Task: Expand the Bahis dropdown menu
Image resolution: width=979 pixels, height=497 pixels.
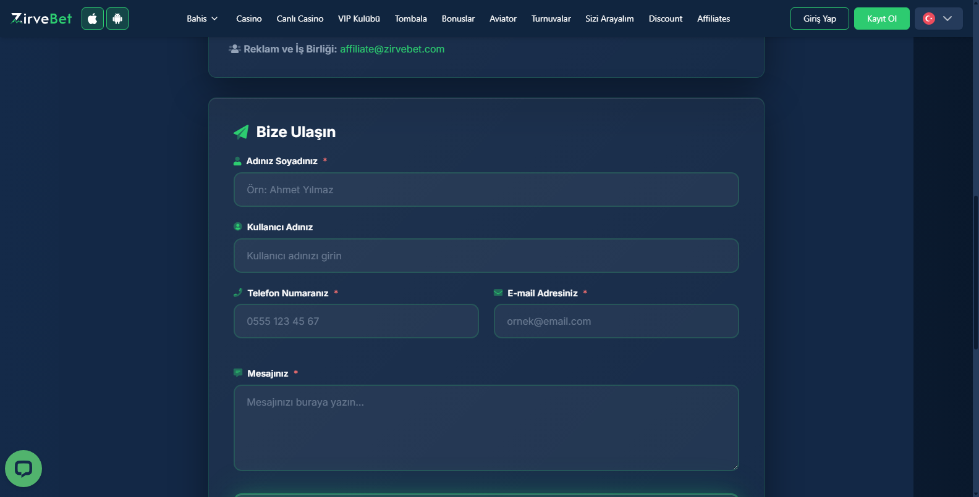Action: tap(202, 19)
